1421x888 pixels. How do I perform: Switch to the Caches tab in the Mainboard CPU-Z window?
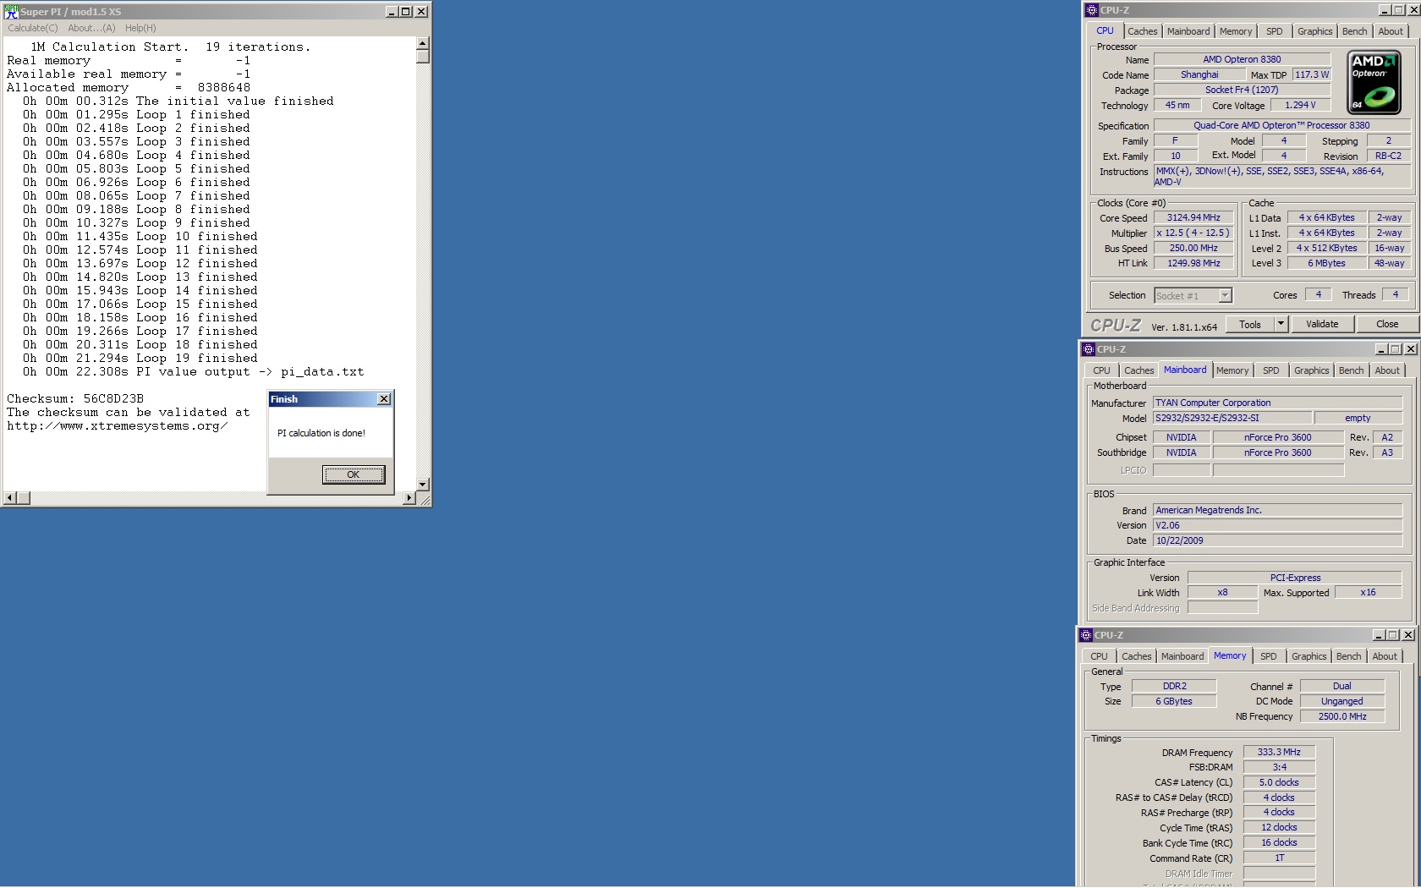tap(1138, 370)
